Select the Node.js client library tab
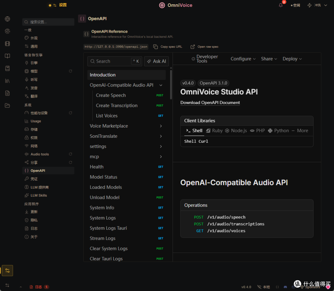 pos(236,131)
